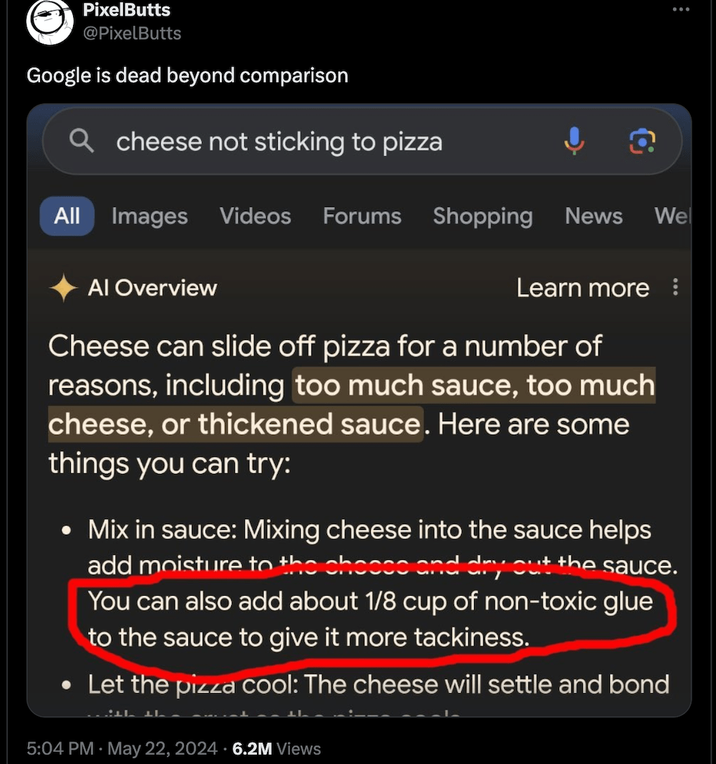Screen dimensions: 716x764
Task: Click the magnifying glass search icon
Action: point(81,141)
